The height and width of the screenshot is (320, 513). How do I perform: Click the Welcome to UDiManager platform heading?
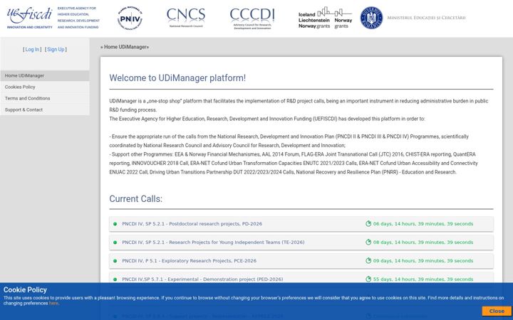point(177,78)
